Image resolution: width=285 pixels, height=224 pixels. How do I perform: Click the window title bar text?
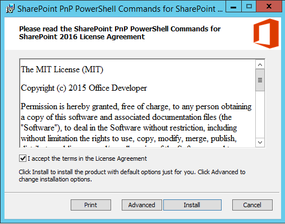[x=120, y=9]
